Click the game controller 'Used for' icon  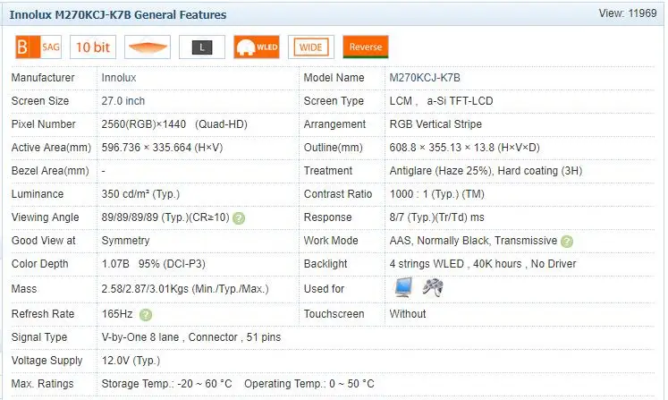(433, 287)
